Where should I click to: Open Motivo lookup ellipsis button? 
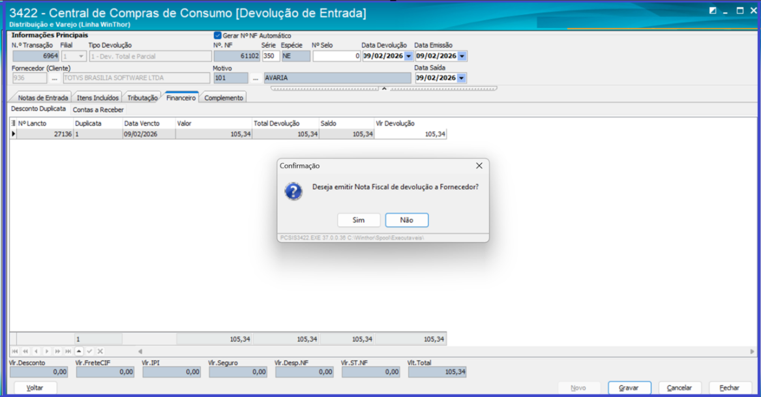click(x=256, y=78)
